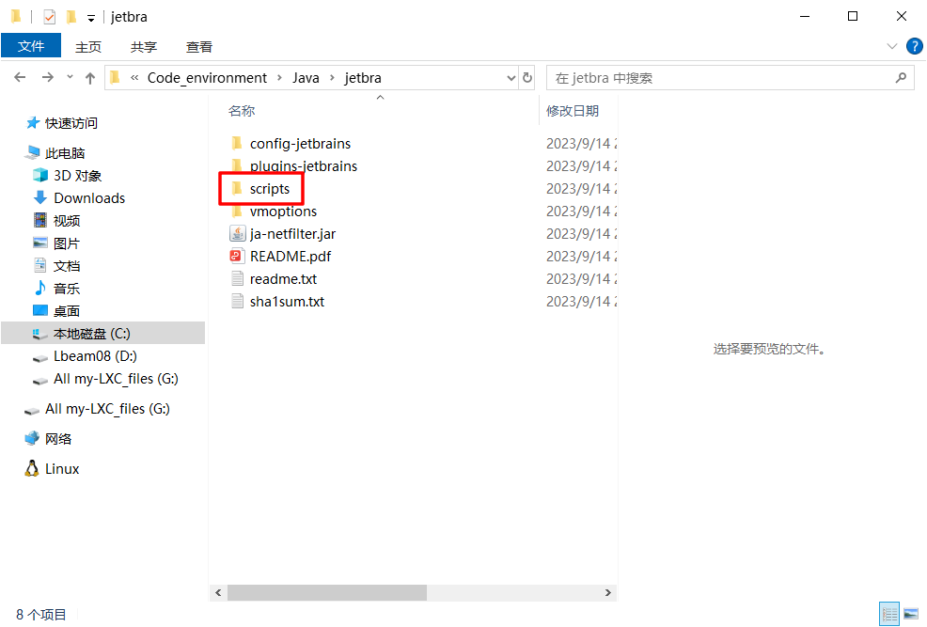Switch to the 查看 ribbon tab
927x627 pixels.
[199, 46]
